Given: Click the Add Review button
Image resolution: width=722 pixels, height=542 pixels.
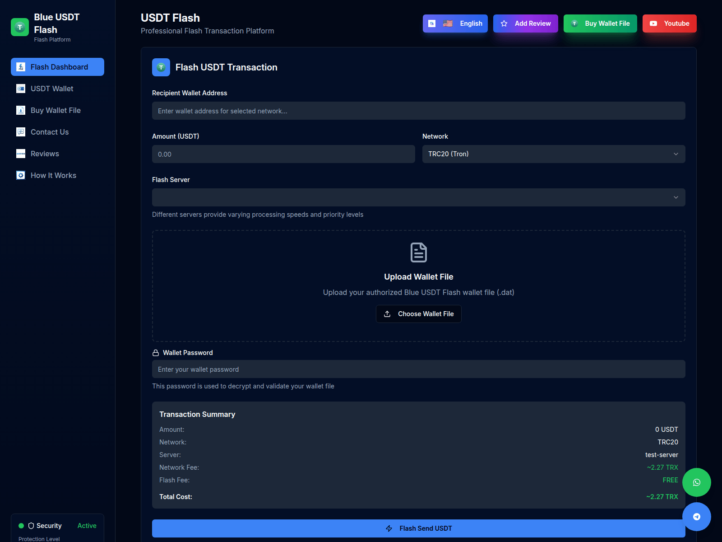Looking at the screenshot, I should tap(526, 23).
